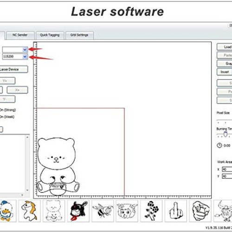Image resolution: width=232 pixels, height=232 pixels.
Task: Select the On (Weak) laser option
Action: pos(7,117)
